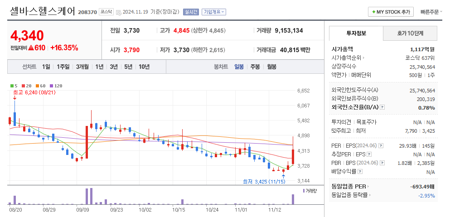Click current price 4,340
450x217 pixels.
click(27, 36)
